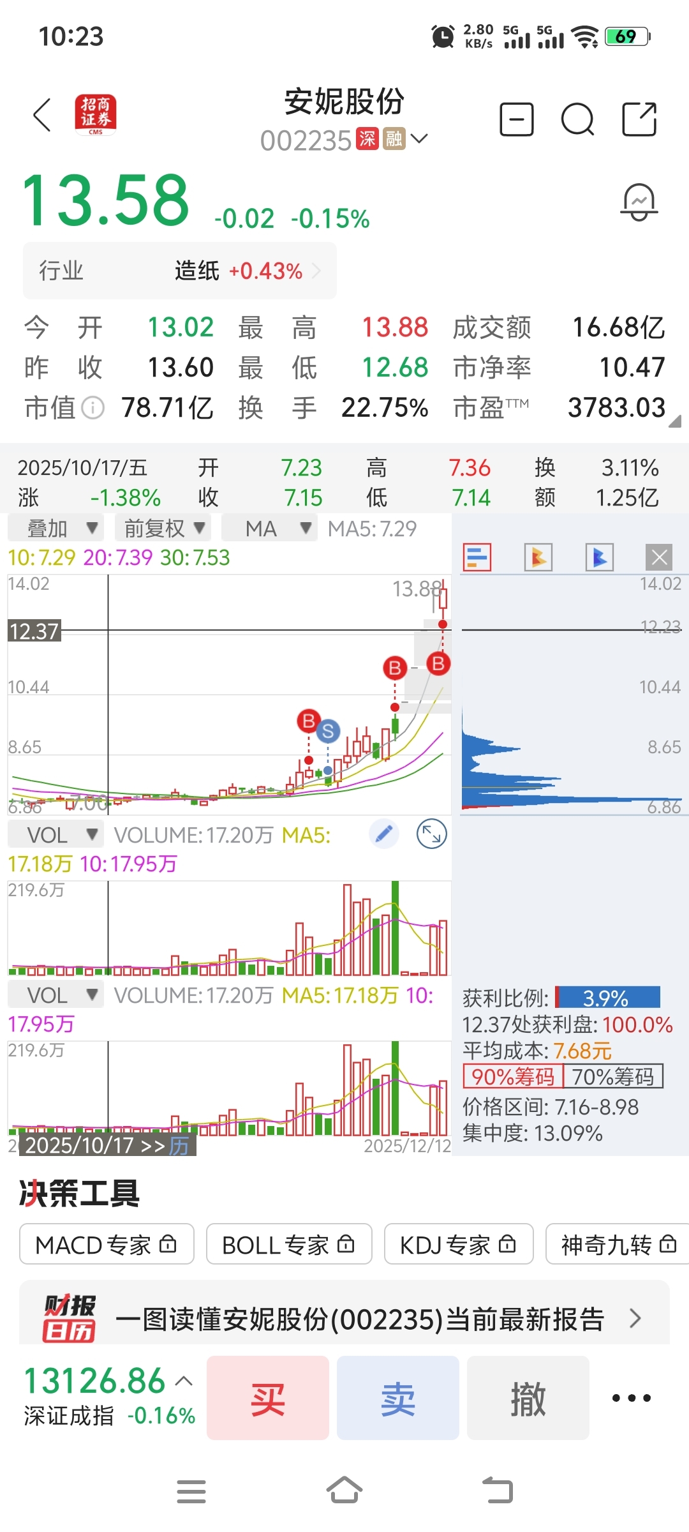Open the BOLL专家 tool

(289, 1244)
